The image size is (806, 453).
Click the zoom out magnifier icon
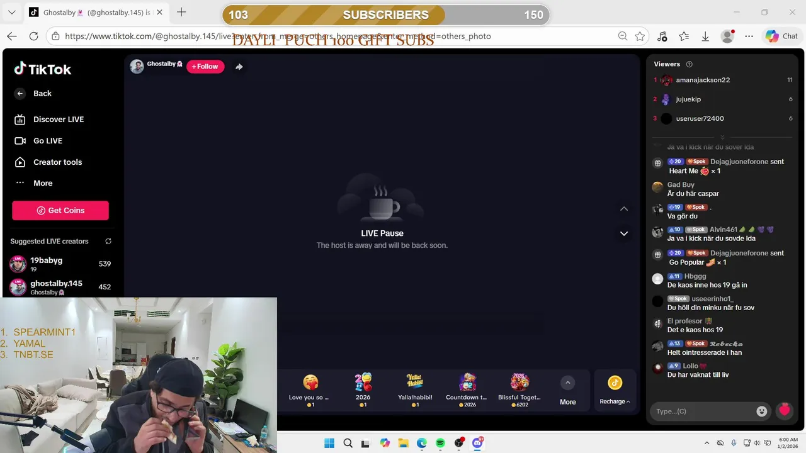[x=622, y=36]
